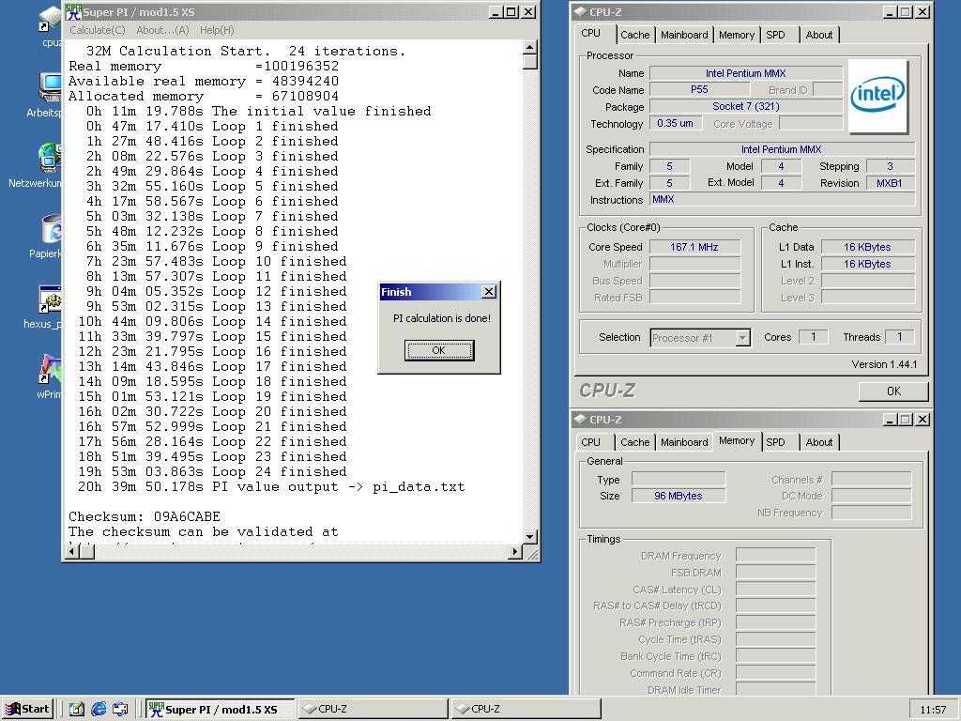
Task: Click the OK button in upper CPU-Z window
Action: point(893,391)
